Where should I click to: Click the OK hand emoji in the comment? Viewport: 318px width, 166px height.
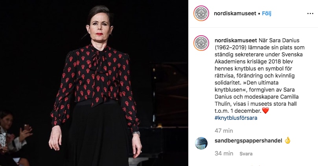click(287, 141)
